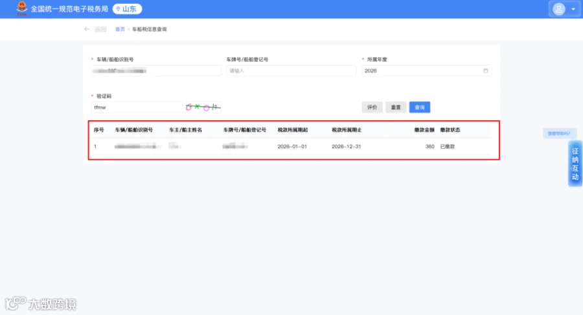
Task: Go back via 返回 link
Action: (x=100, y=29)
